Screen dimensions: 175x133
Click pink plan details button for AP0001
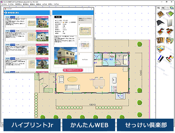coord(42,17)
